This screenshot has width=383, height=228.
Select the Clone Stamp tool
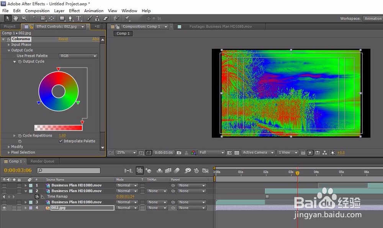tap(97, 18)
